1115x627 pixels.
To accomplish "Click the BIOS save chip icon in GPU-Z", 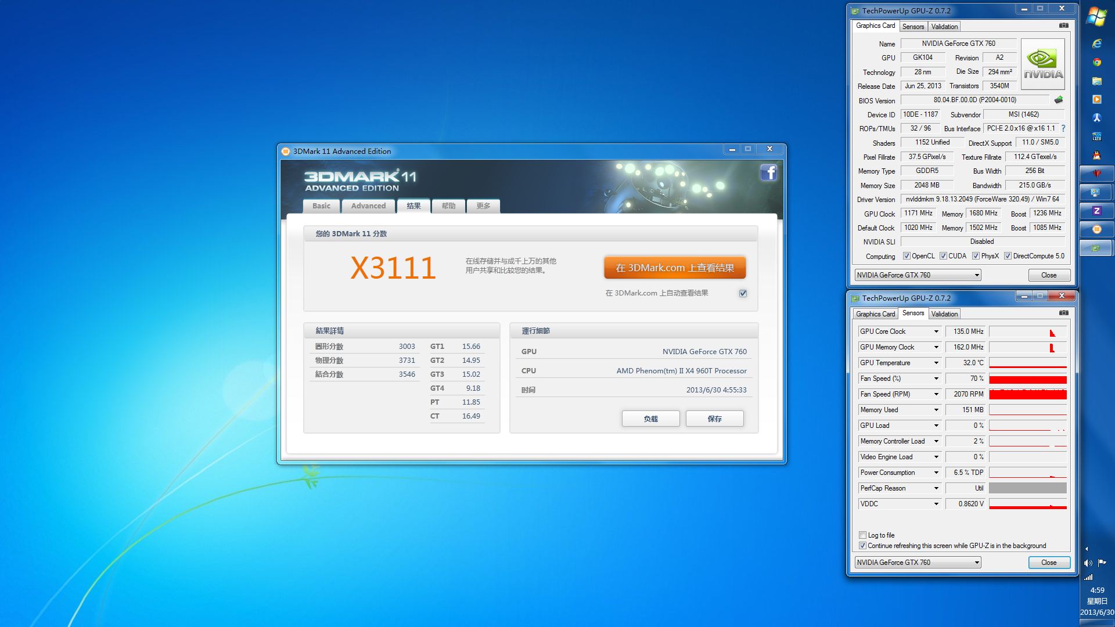I will pyautogui.click(x=1059, y=100).
